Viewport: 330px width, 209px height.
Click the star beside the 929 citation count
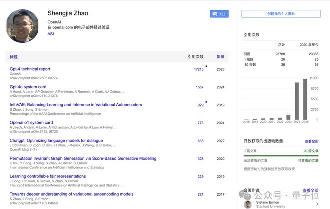tap(206, 102)
